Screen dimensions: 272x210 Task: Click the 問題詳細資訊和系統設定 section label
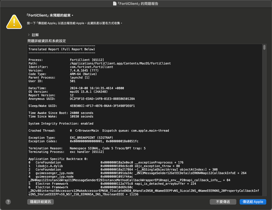47,41
